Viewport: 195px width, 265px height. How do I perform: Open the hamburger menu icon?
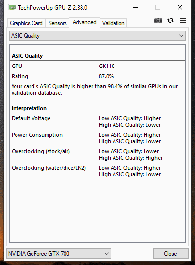click(183, 20)
